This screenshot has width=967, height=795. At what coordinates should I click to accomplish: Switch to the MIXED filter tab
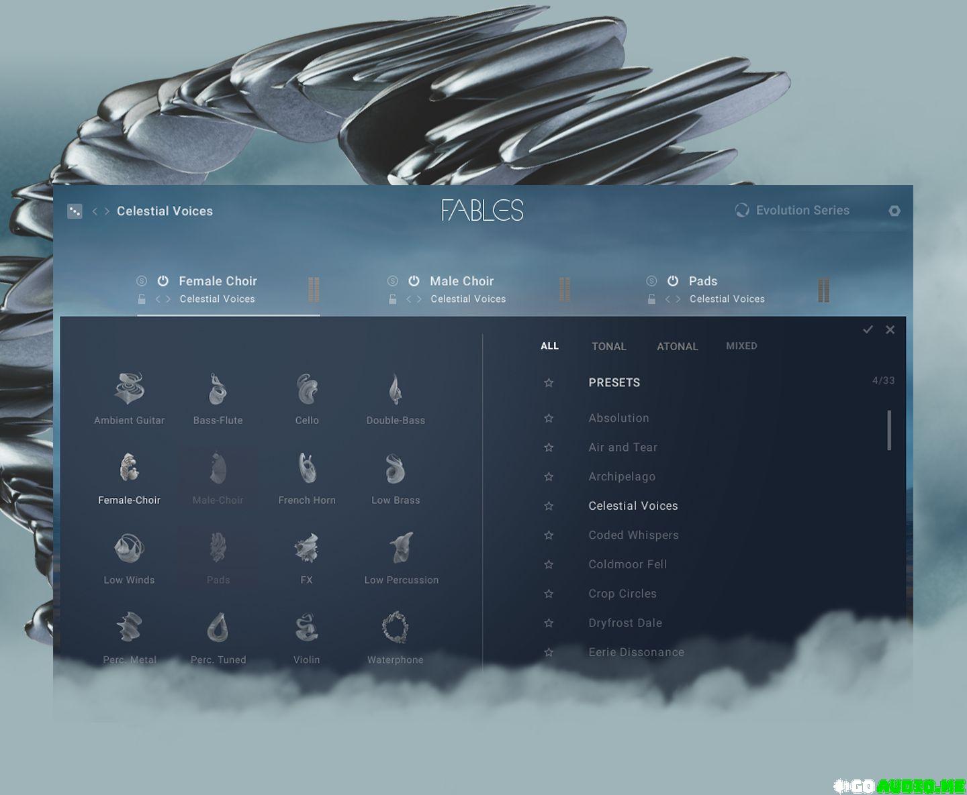(x=741, y=346)
